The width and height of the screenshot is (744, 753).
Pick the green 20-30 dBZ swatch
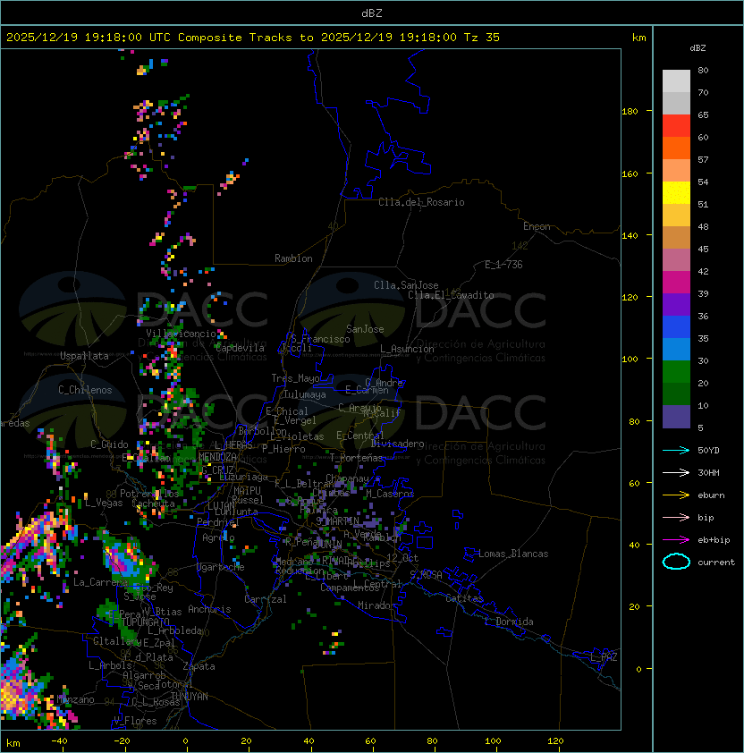coord(676,372)
